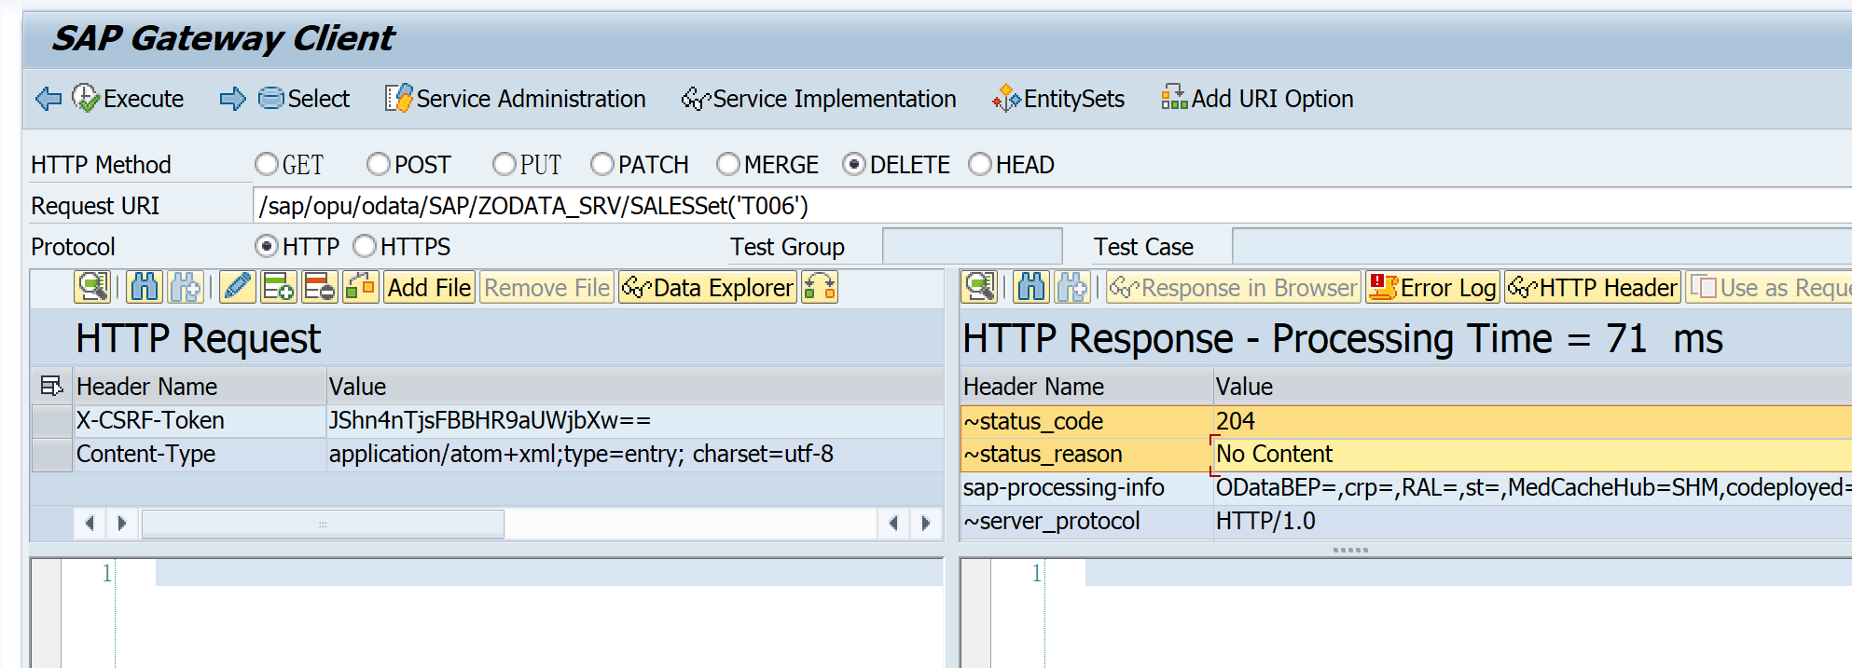Click line 1 in response body editor
Viewport: 1852px width, 668px height.
click(1468, 573)
